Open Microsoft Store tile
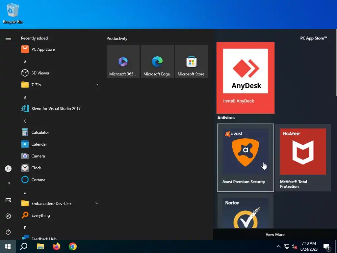This screenshot has height=253, width=337. [x=192, y=62]
